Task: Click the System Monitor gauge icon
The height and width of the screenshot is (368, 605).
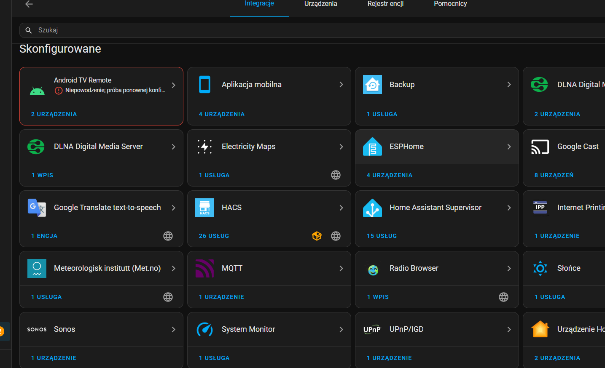Action: tap(204, 329)
